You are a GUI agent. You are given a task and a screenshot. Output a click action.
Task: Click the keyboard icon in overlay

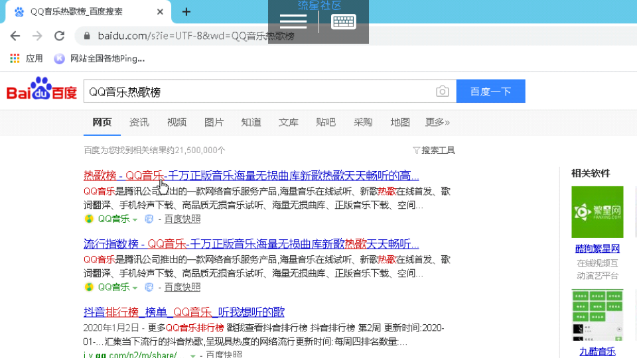pyautogui.click(x=344, y=21)
